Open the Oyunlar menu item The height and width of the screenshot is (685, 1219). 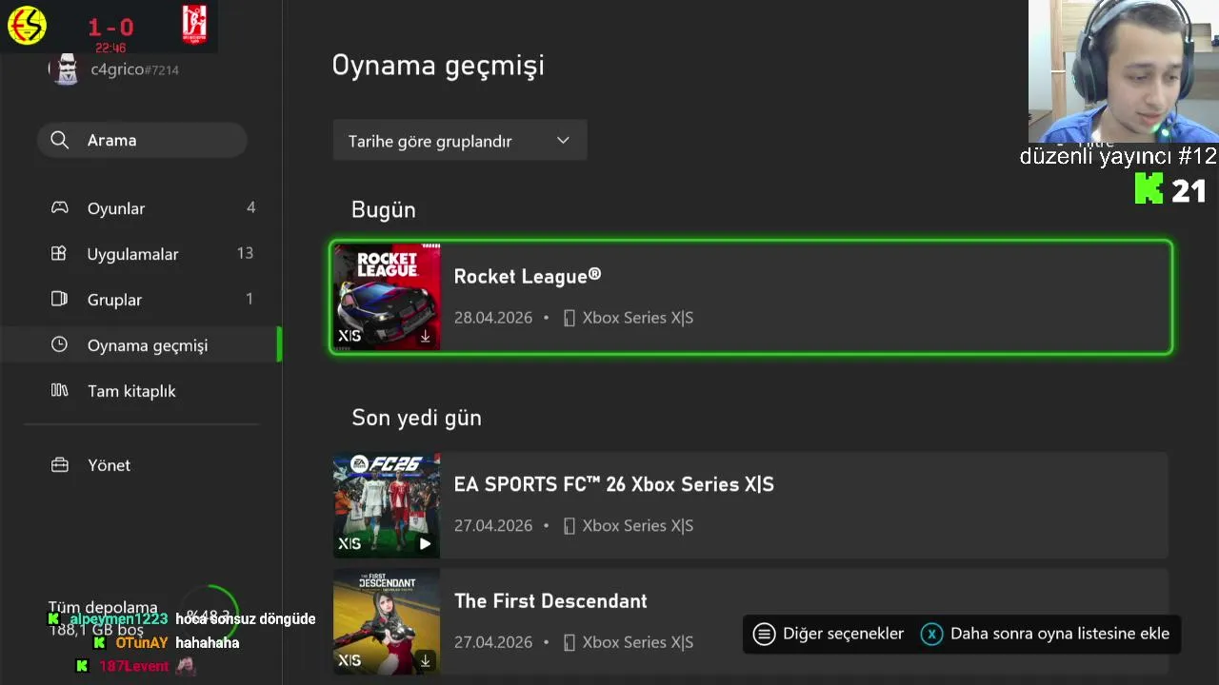pyautogui.click(x=116, y=208)
